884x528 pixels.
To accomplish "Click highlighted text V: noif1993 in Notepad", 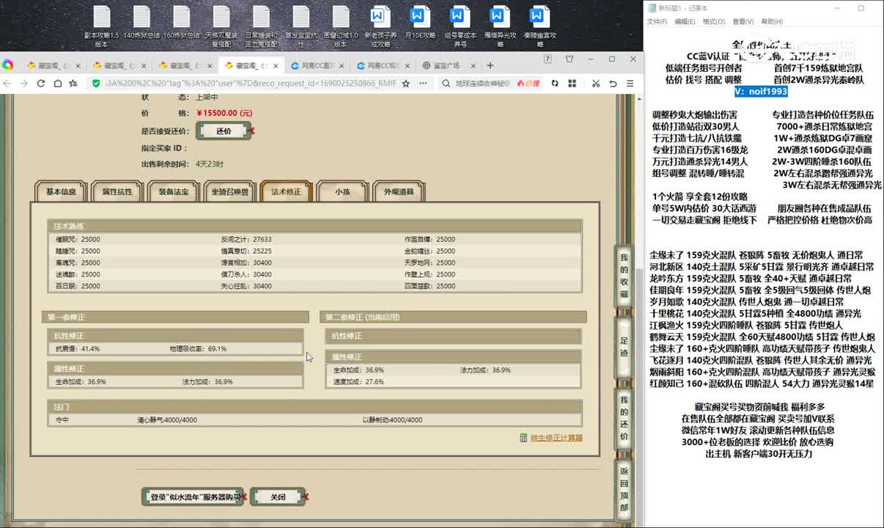I will coord(761,92).
